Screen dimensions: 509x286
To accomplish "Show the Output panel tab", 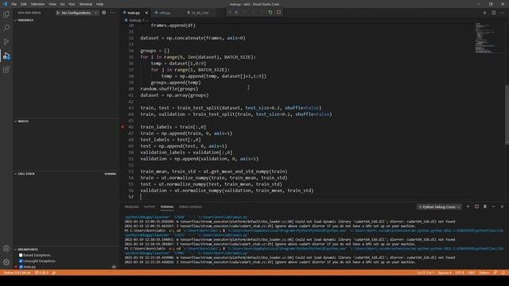I will click(150, 207).
